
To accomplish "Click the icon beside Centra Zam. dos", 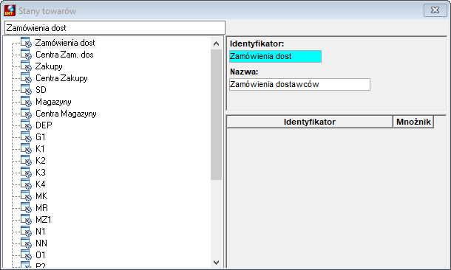I will (x=26, y=55).
